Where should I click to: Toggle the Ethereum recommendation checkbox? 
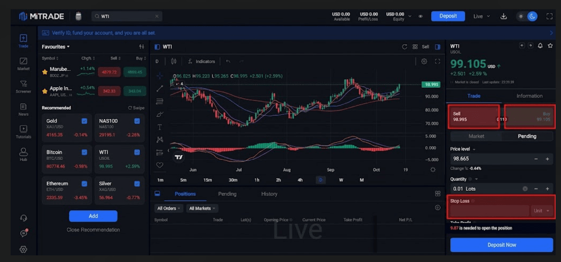click(84, 184)
